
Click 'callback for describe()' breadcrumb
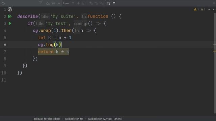click(x=47, y=119)
